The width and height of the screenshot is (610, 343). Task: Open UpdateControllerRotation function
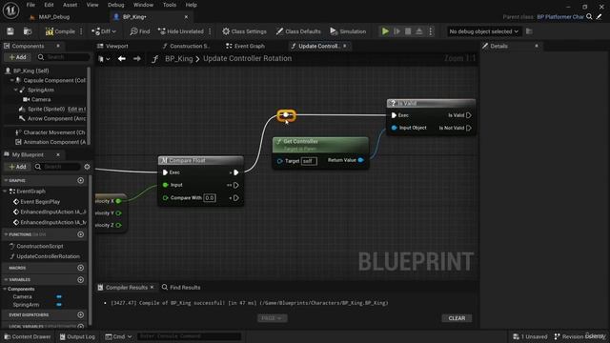pos(48,256)
